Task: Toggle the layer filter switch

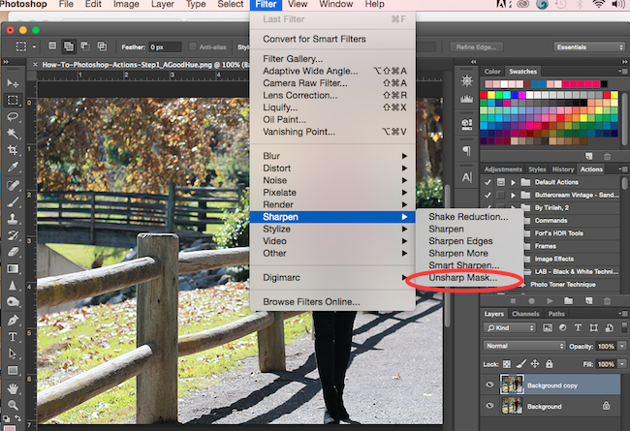Action: 624,327
